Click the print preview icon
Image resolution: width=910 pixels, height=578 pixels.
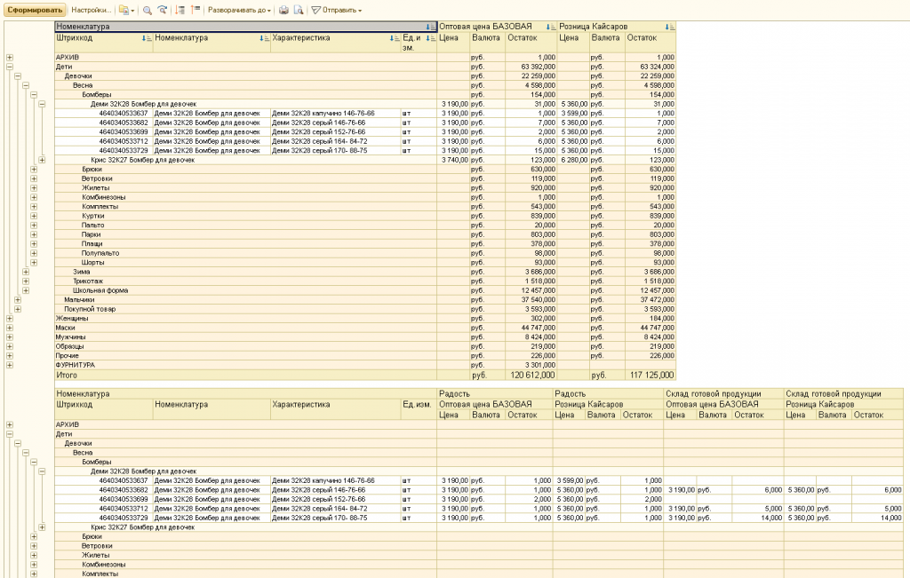pos(299,10)
